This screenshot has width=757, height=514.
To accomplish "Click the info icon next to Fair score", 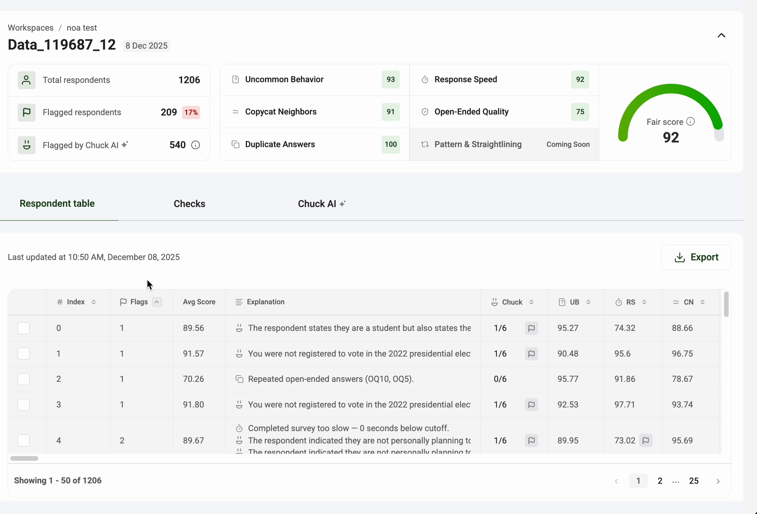I will point(691,122).
